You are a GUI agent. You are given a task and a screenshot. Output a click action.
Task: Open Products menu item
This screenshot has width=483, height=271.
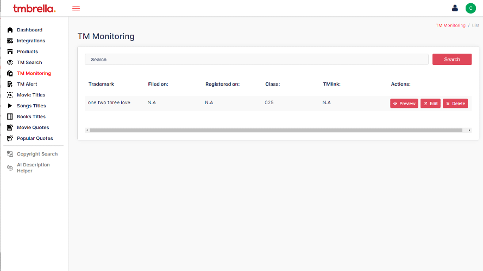pyautogui.click(x=27, y=51)
